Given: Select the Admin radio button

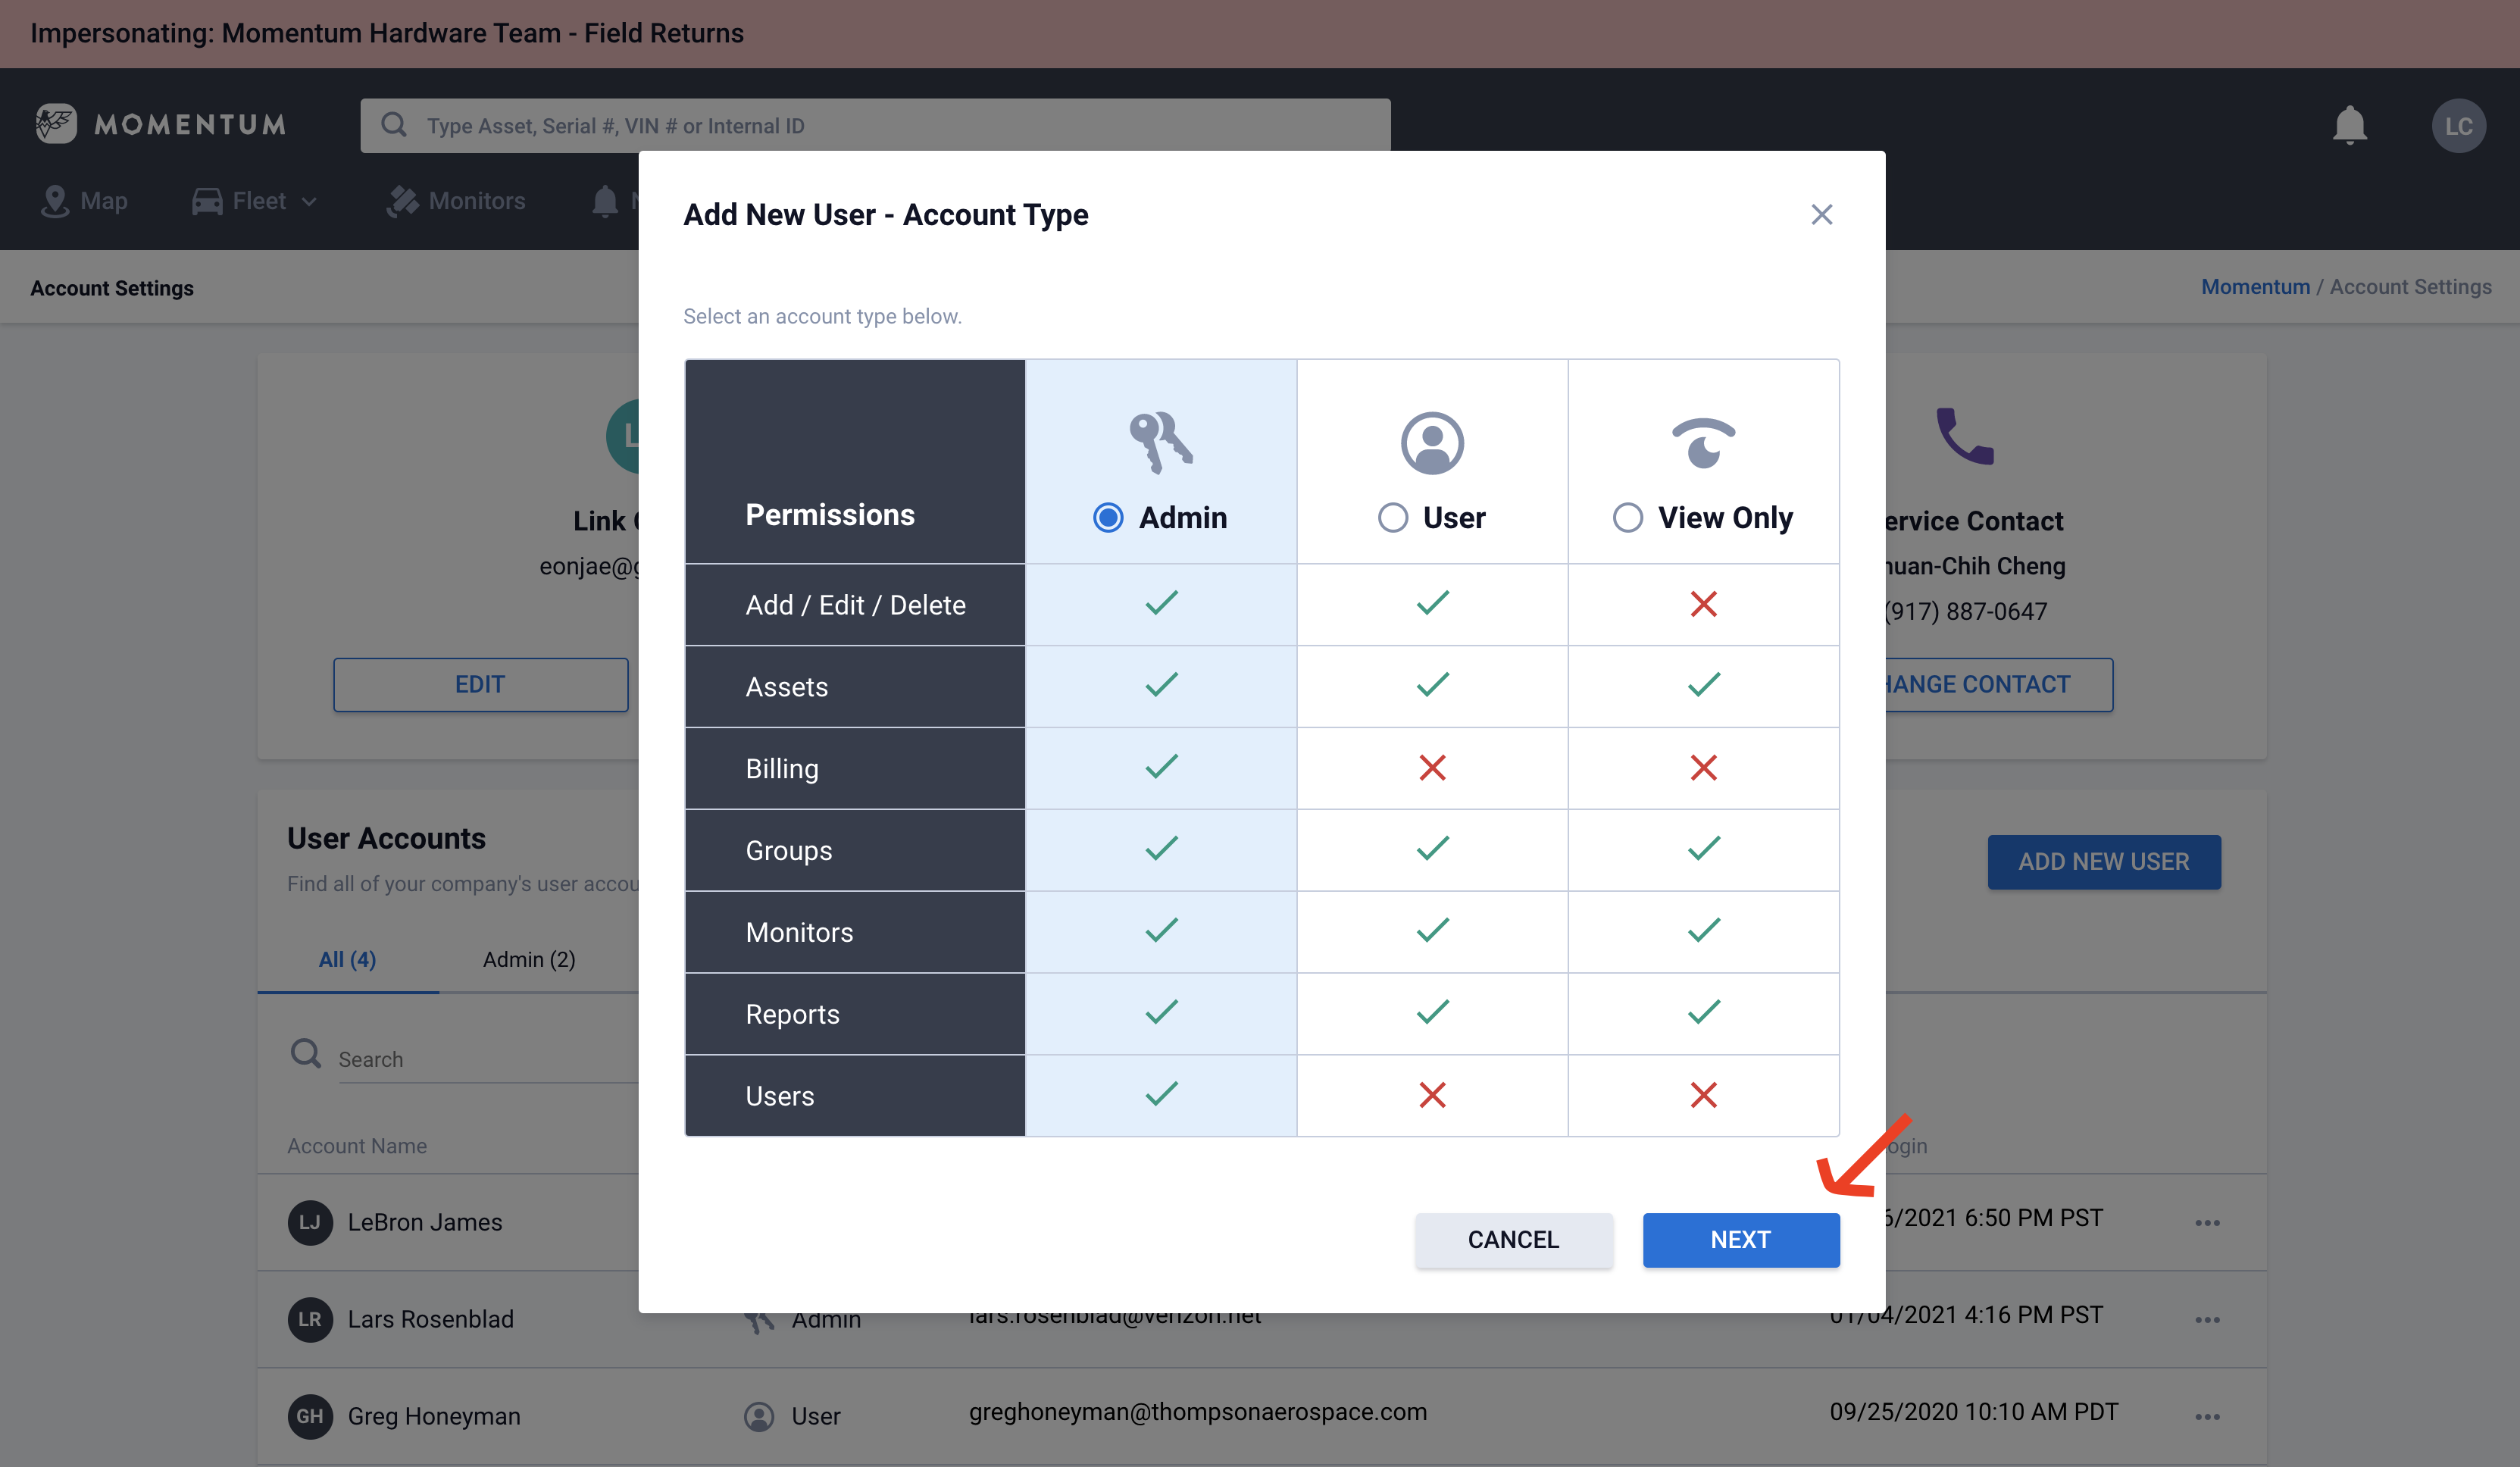Looking at the screenshot, I should [x=1107, y=518].
